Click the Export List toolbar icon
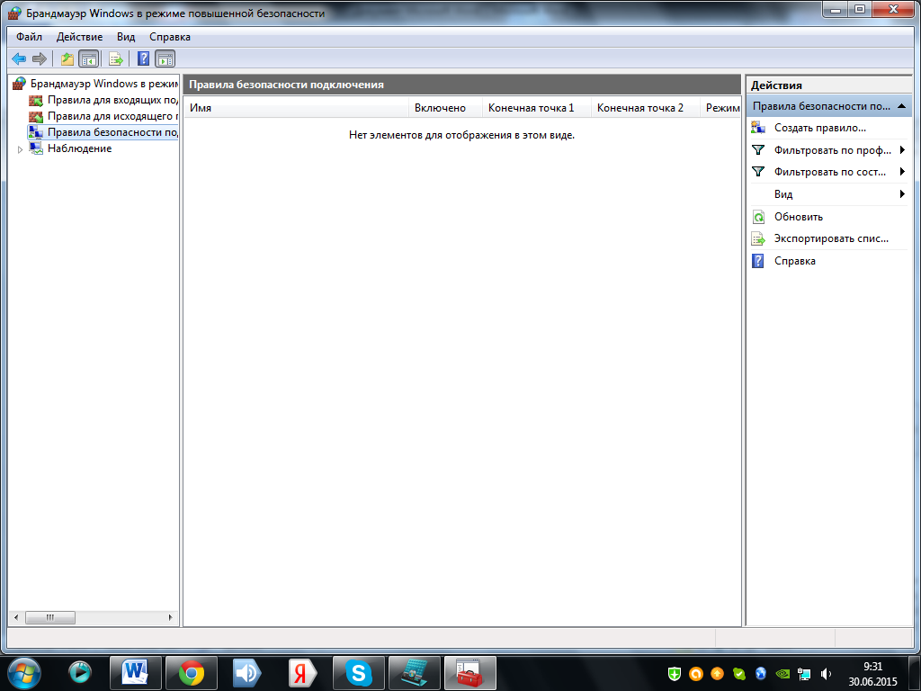Screen dimensions: 921x691 [x=115, y=59]
